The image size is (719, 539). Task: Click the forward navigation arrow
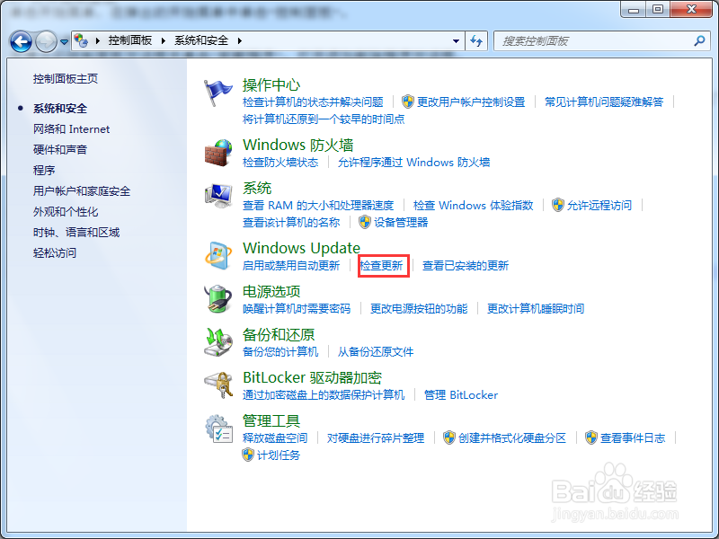click(45, 40)
